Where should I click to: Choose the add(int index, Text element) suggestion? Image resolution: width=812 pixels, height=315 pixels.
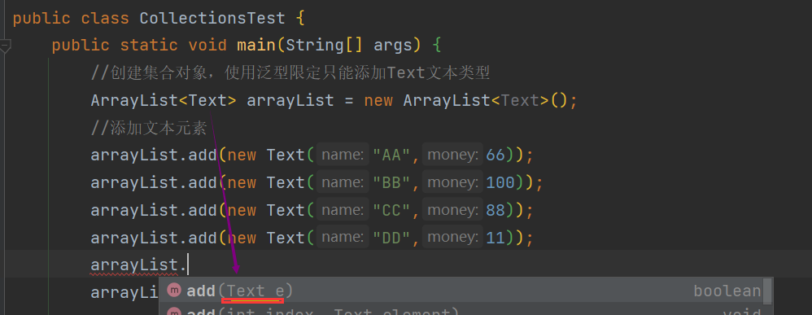(461, 311)
